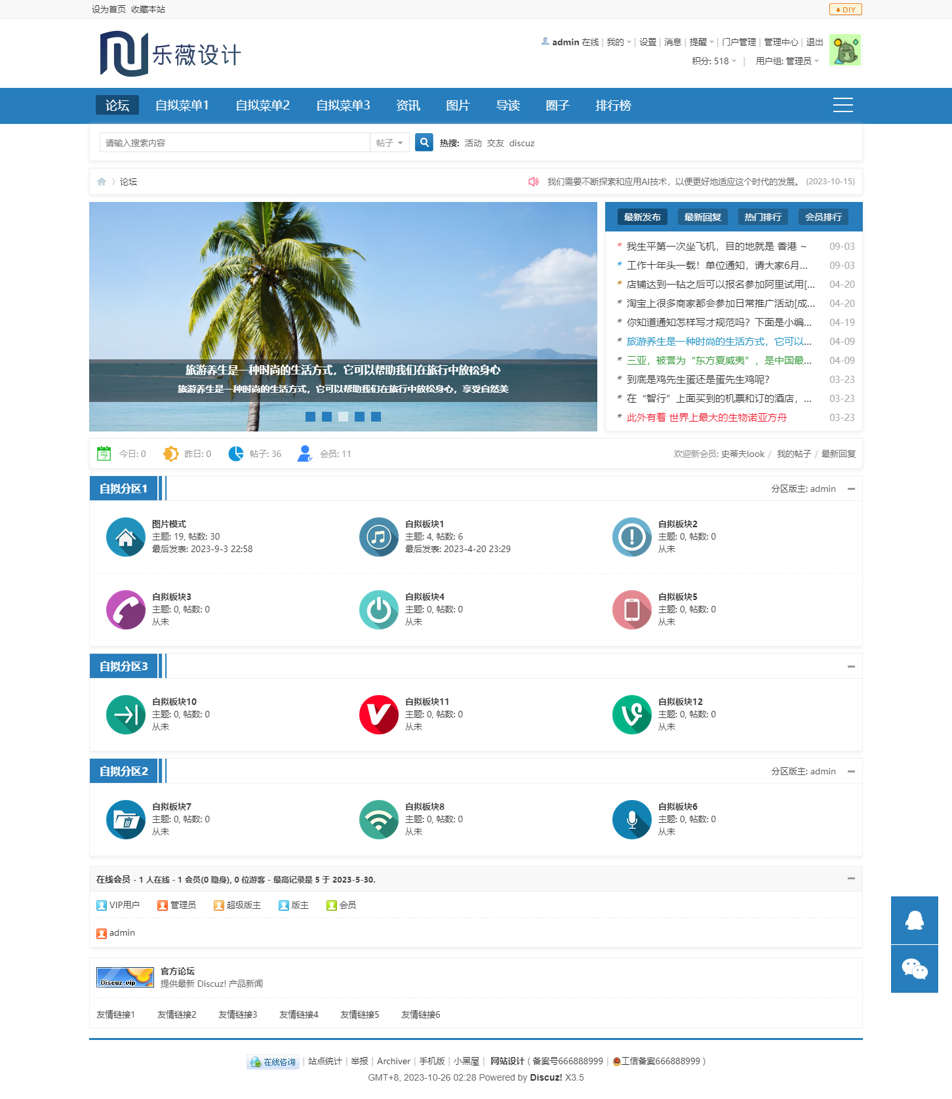
Task: Click the blue magnifier search button
Action: [x=424, y=142]
